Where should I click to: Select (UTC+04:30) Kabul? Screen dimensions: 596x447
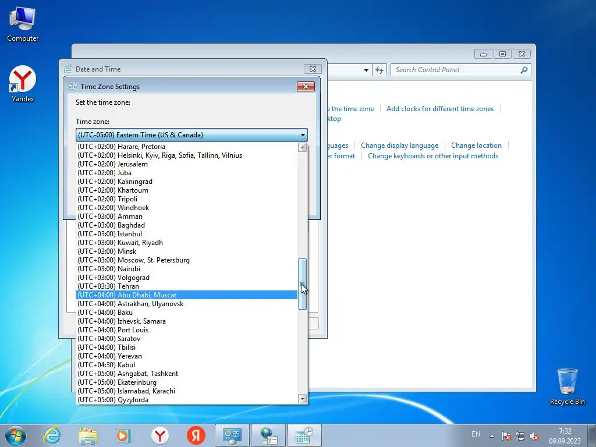187,366
